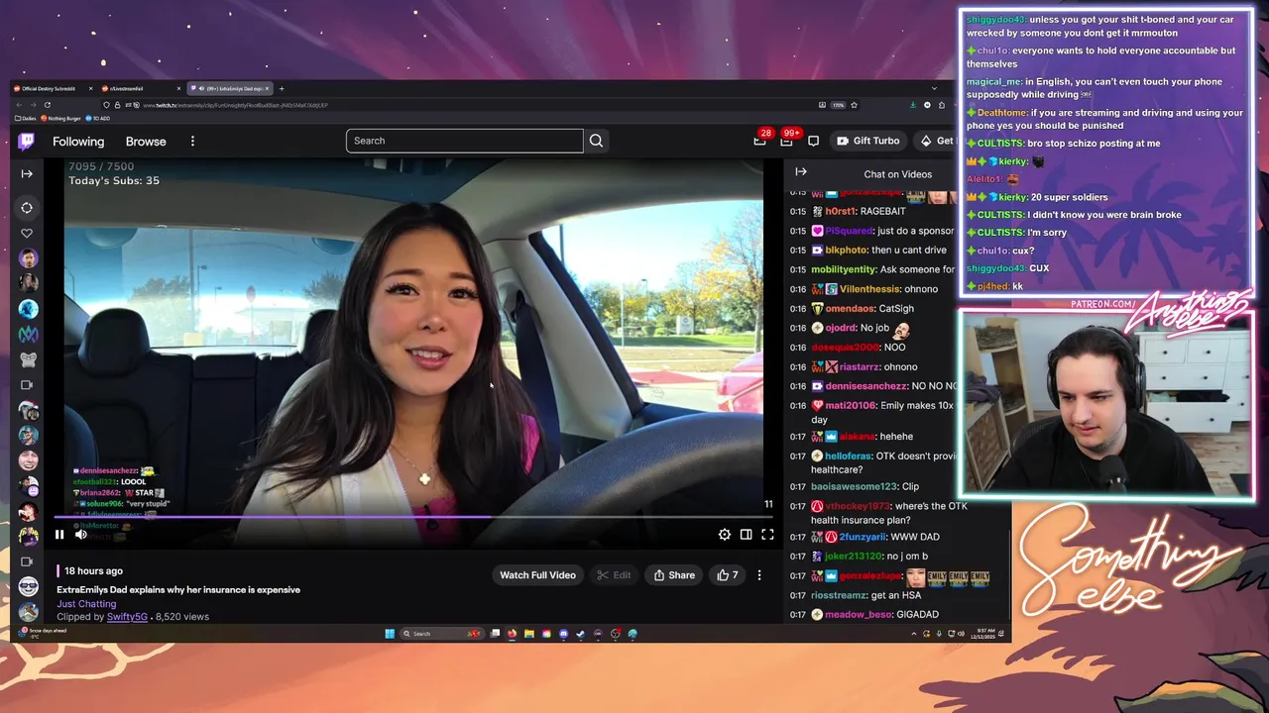Click 'Today's Subs: 35' overlay text
This screenshot has height=713, width=1269.
click(x=114, y=181)
